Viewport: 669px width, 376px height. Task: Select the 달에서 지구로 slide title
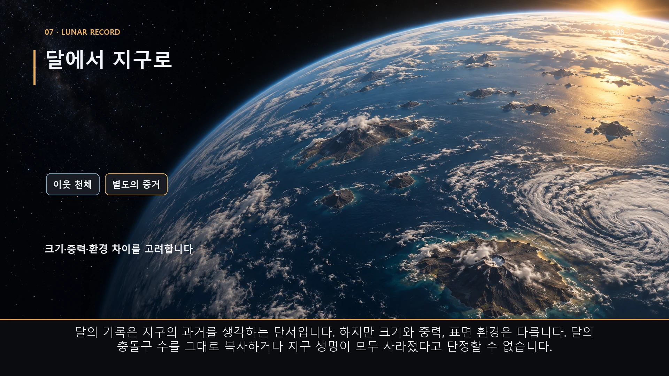click(109, 60)
